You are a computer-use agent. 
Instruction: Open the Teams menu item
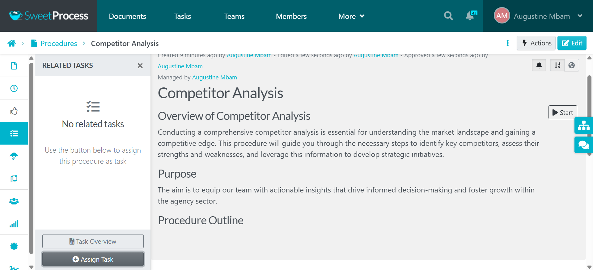click(x=234, y=16)
